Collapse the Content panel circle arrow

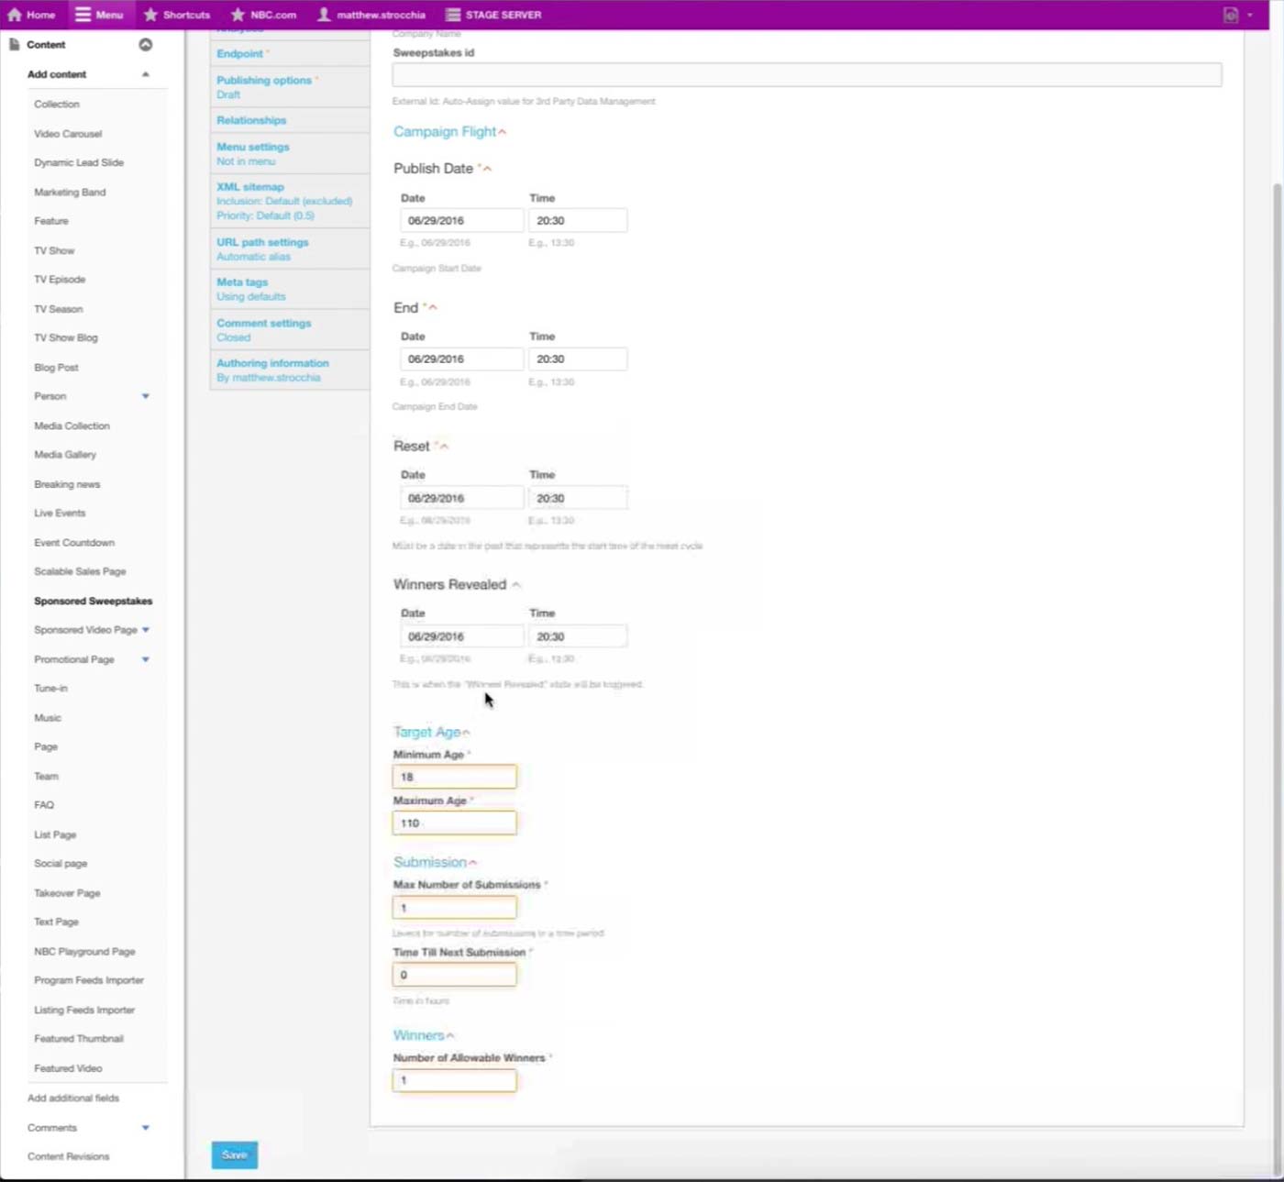pyautogui.click(x=145, y=45)
